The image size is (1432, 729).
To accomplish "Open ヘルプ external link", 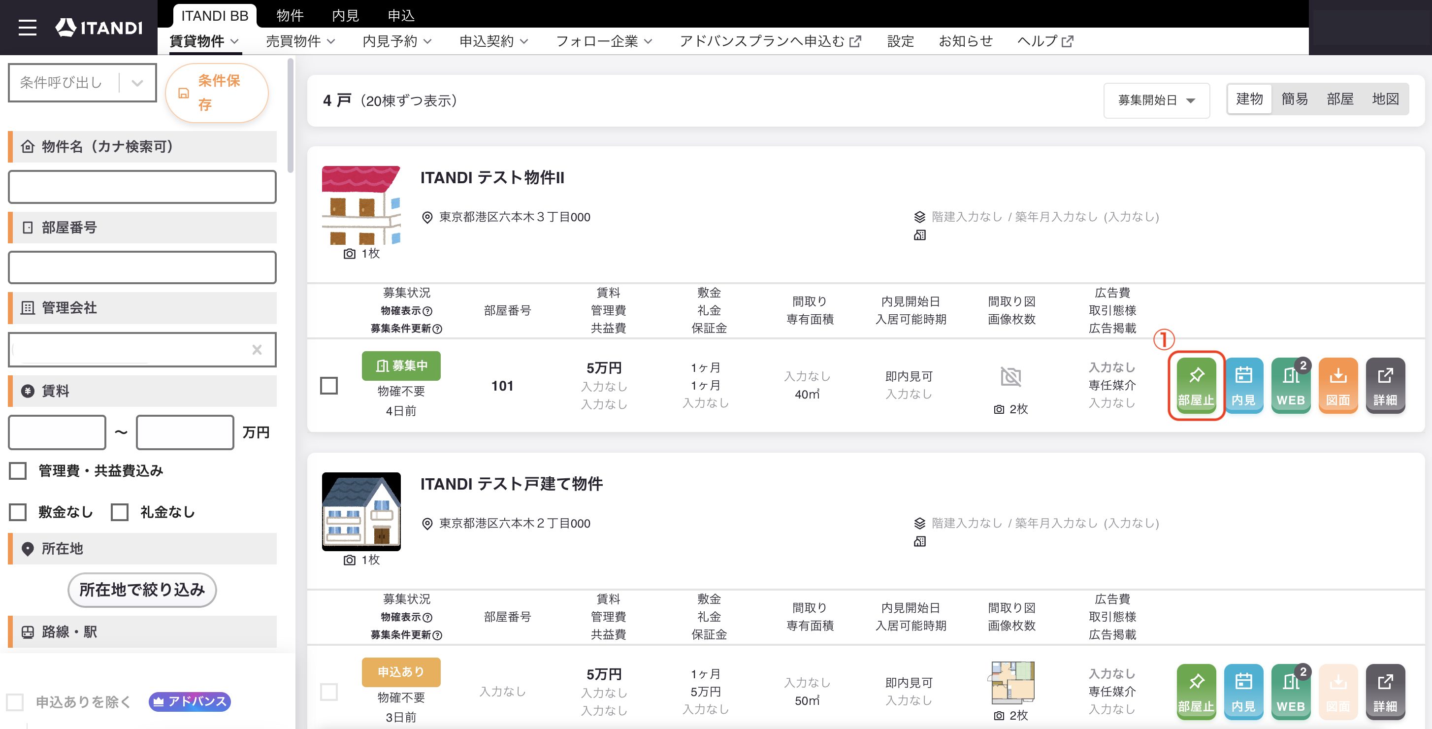I will click(x=1045, y=41).
